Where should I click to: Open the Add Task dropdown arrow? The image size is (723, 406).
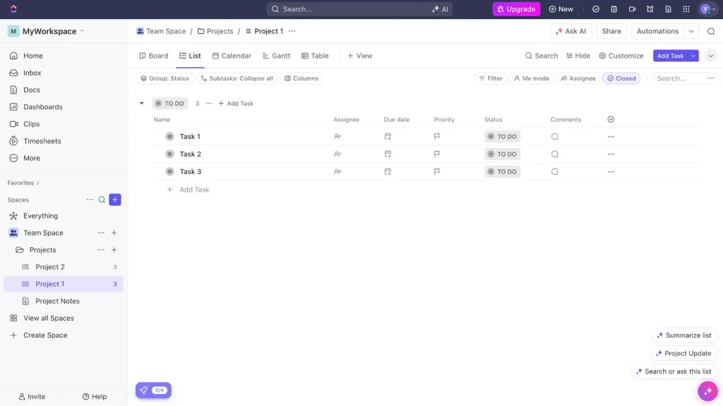[694, 56]
